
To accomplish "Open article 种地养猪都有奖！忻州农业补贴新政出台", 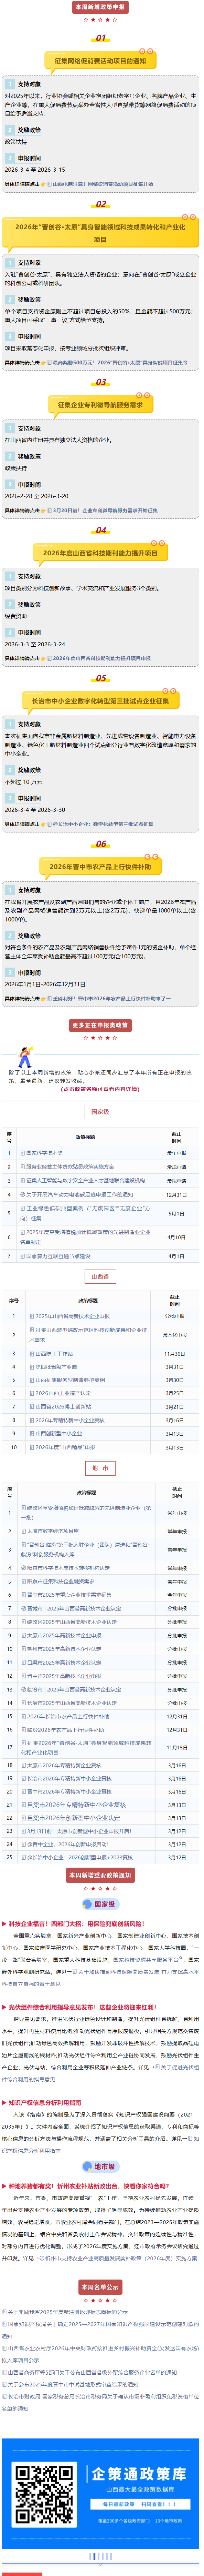I will pos(89,2186).
